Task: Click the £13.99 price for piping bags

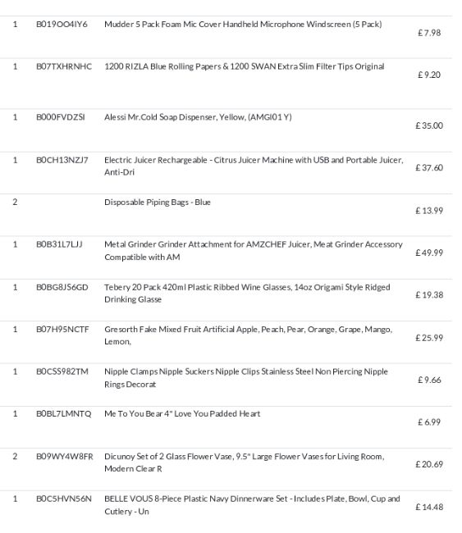Action: (x=429, y=211)
